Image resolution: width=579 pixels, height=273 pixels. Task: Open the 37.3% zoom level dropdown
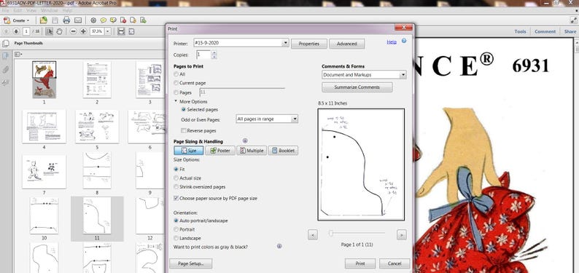[108, 31]
